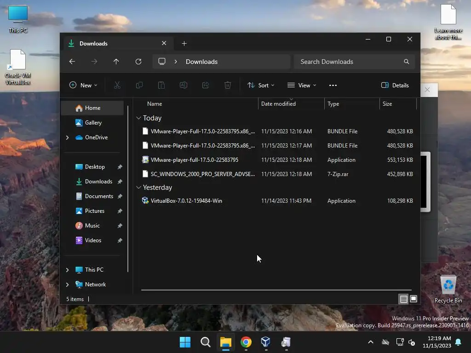The image size is (471, 353).
Task: Open the View dropdown
Action: 302,85
